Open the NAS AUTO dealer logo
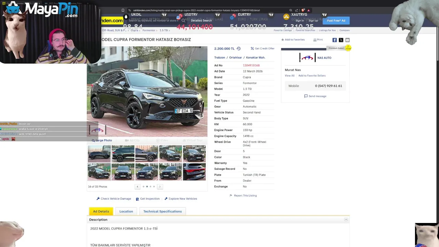The width and height of the screenshot is (439, 247). click(x=307, y=58)
